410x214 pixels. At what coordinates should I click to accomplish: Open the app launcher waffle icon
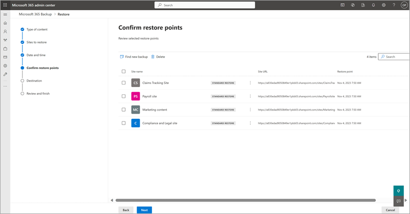click(6, 5)
